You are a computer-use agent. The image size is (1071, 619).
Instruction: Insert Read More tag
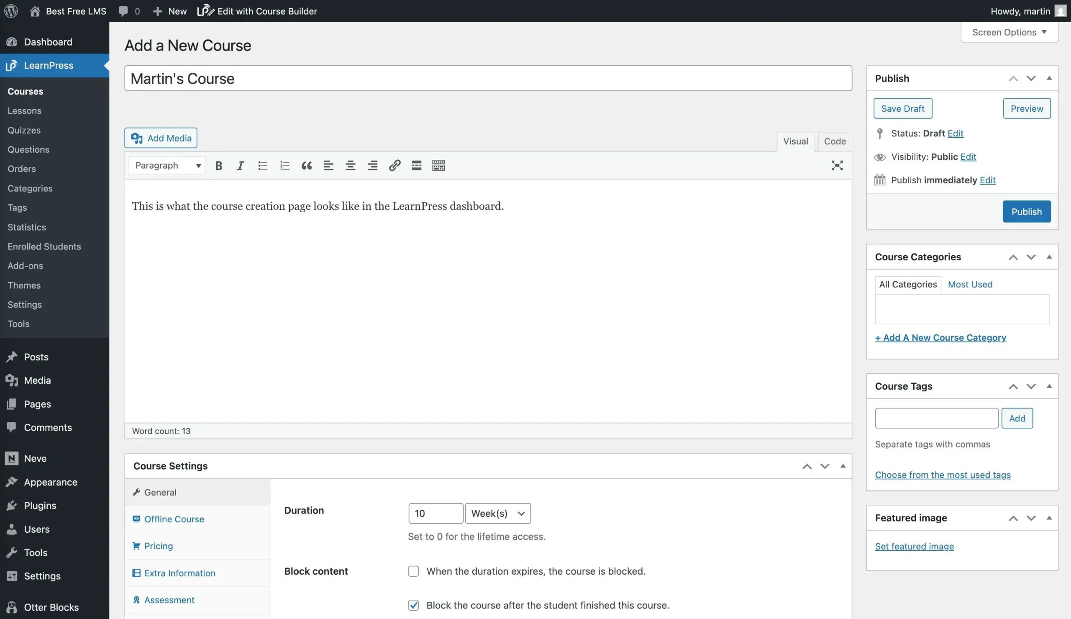click(x=416, y=165)
